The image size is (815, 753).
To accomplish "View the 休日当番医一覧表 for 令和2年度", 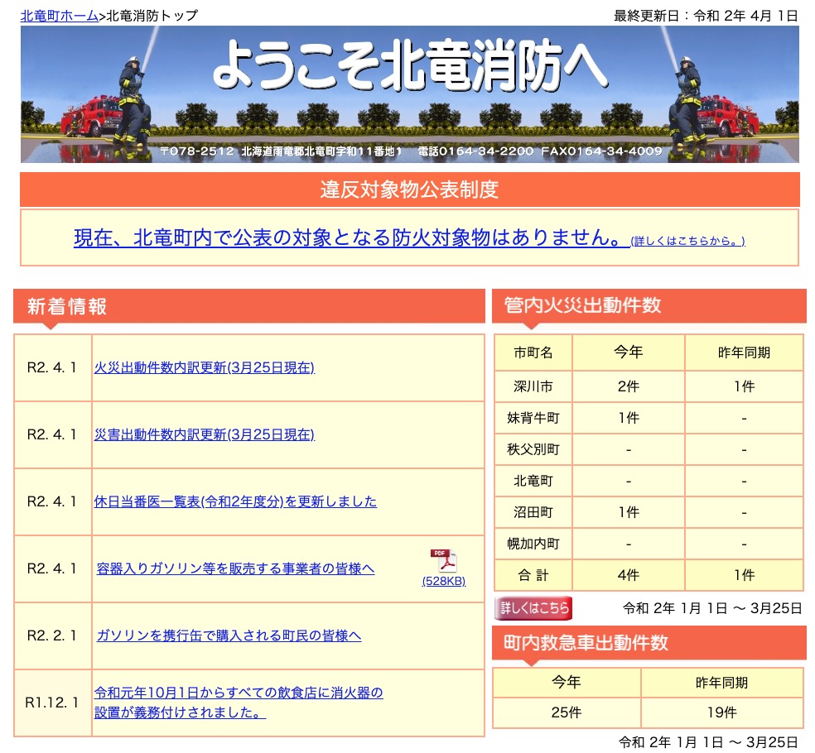I will click(234, 501).
